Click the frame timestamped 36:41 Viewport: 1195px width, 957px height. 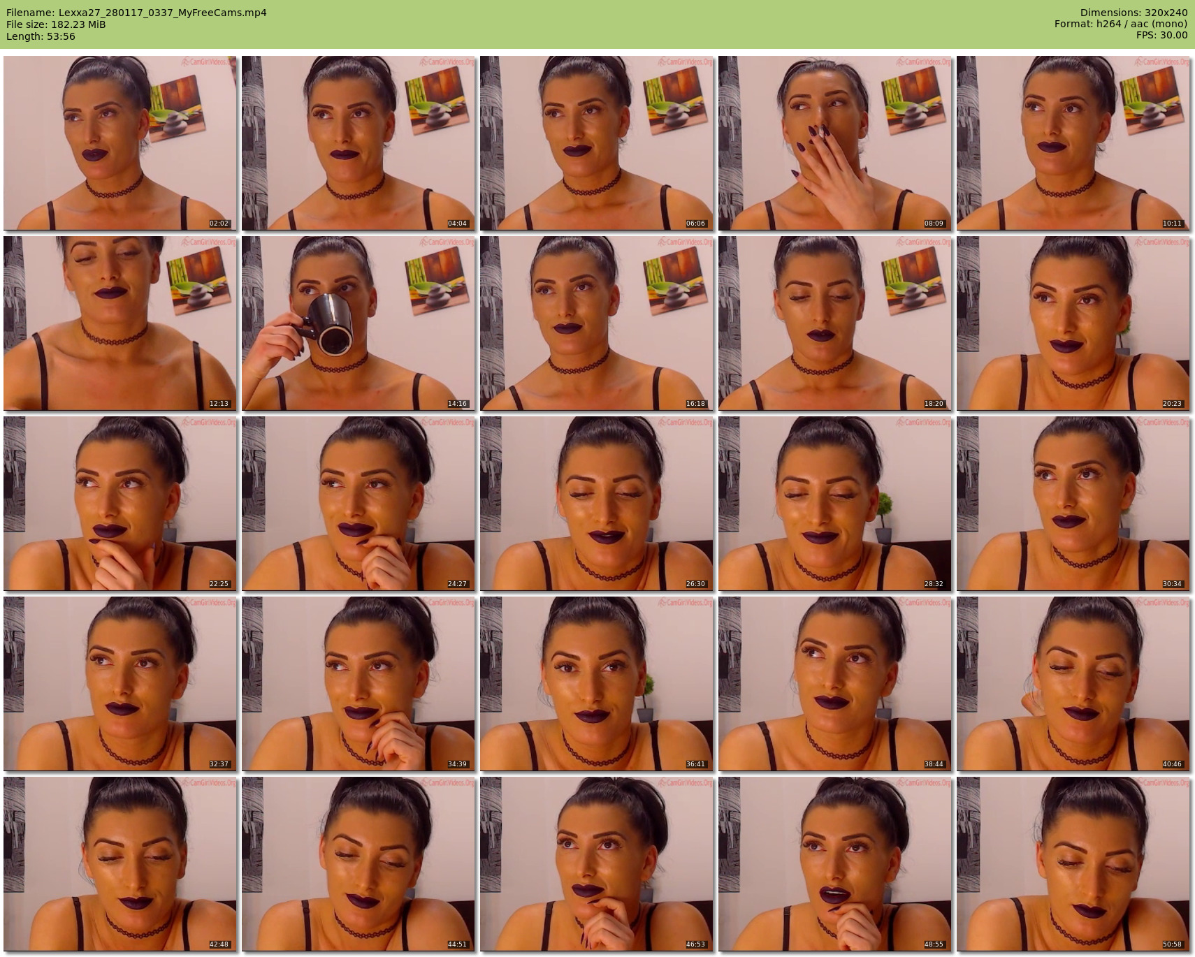pos(597,684)
